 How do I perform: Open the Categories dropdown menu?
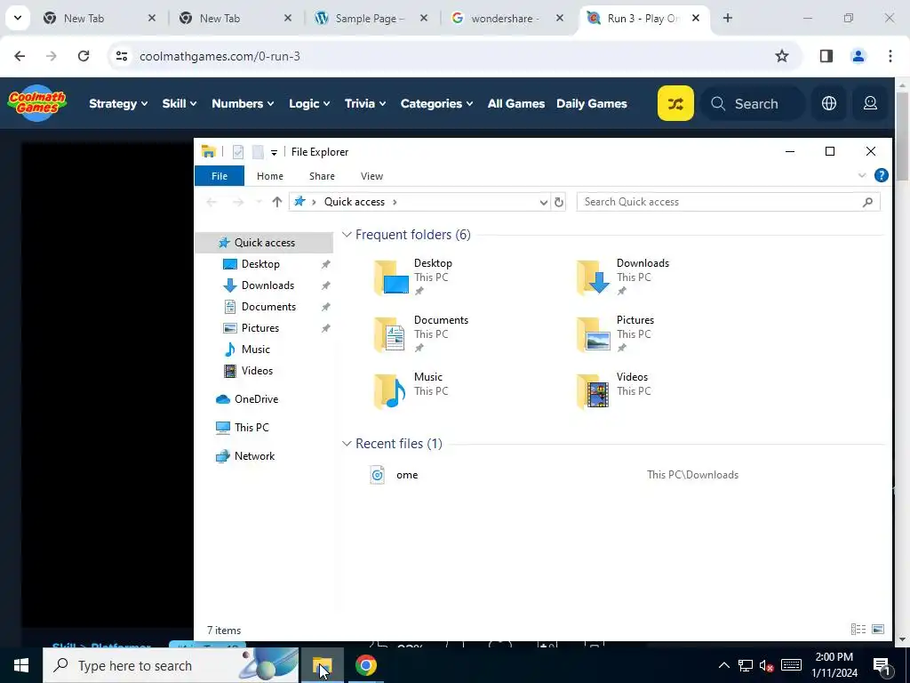click(436, 103)
